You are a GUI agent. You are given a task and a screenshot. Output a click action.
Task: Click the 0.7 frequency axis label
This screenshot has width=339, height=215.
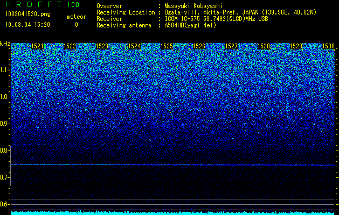point(5,177)
